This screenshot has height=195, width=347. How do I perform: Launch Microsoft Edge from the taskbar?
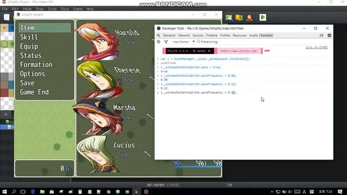33,192
